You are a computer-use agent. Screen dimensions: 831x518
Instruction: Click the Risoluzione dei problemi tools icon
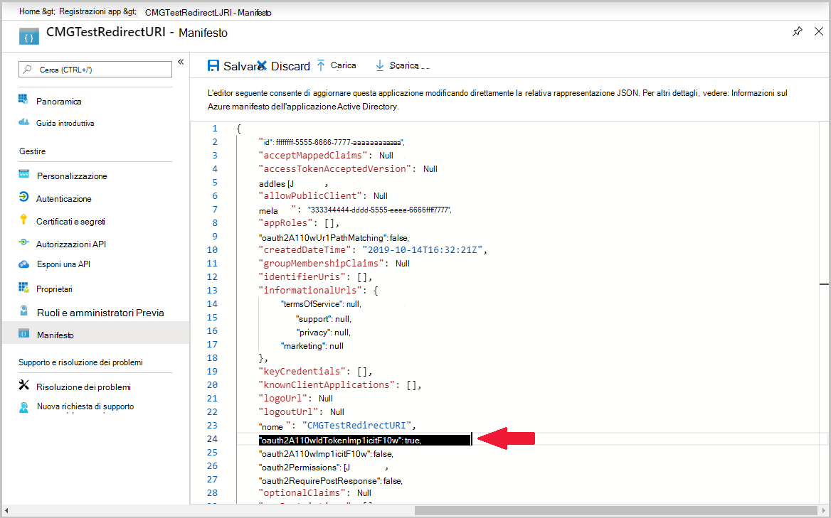24,384
